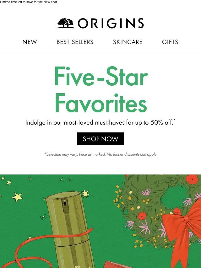The width and height of the screenshot is (201, 268).
Task: Click the yellow star beside bottle top
Action: tap(85, 194)
